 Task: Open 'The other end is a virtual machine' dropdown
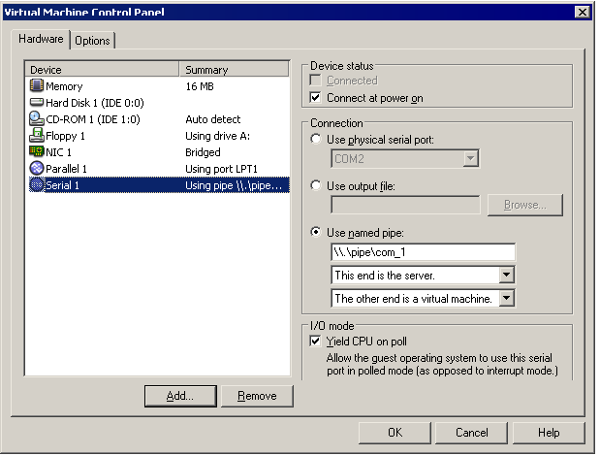(506, 299)
